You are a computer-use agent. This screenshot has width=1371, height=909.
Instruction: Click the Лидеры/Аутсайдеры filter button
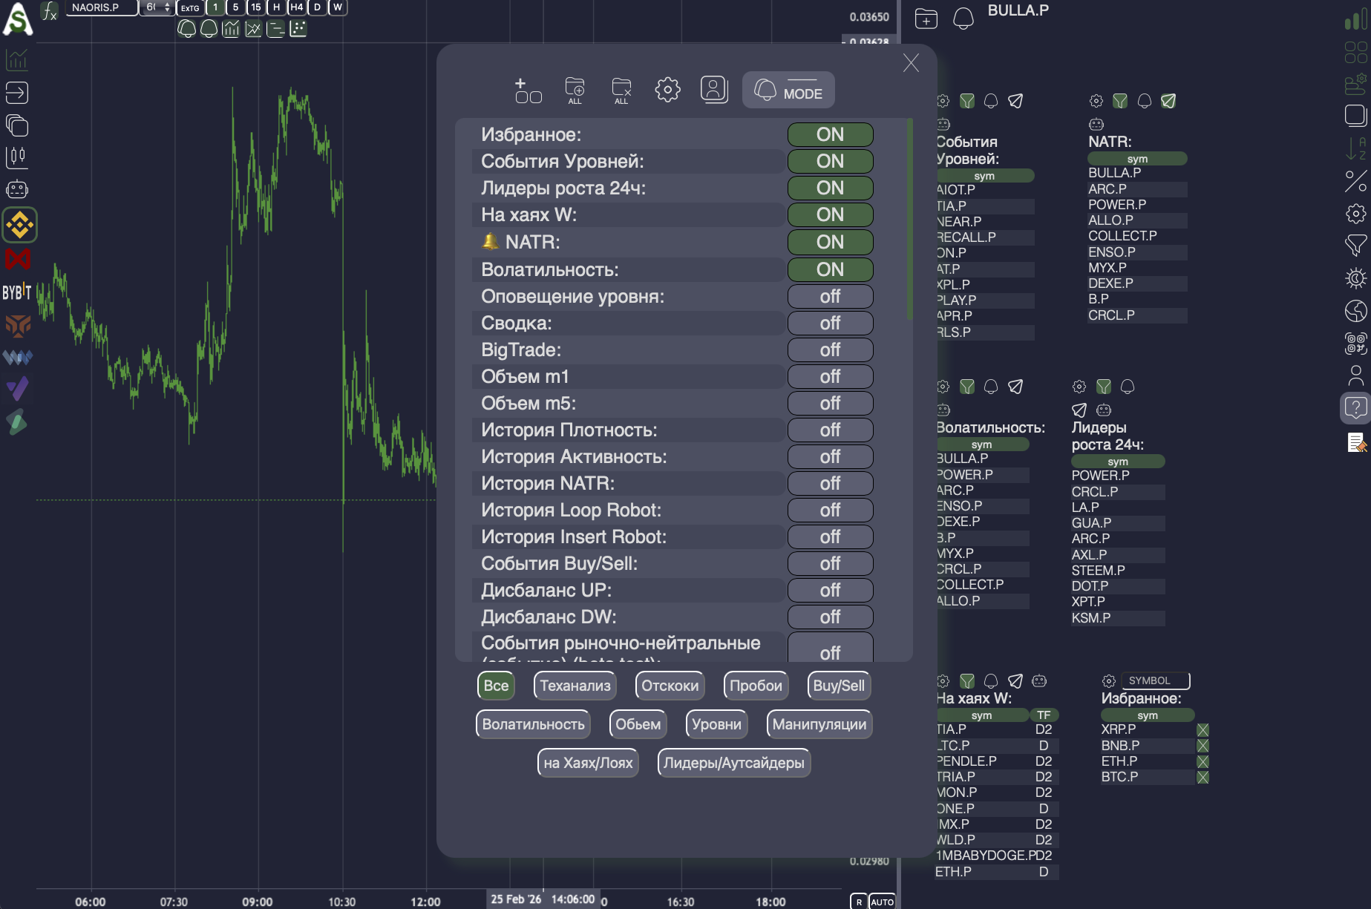click(x=733, y=763)
